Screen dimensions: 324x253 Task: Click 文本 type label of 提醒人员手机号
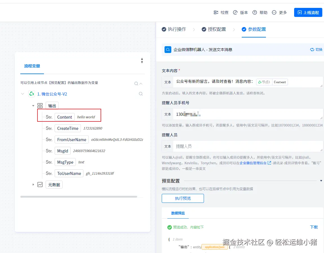coord(168,114)
